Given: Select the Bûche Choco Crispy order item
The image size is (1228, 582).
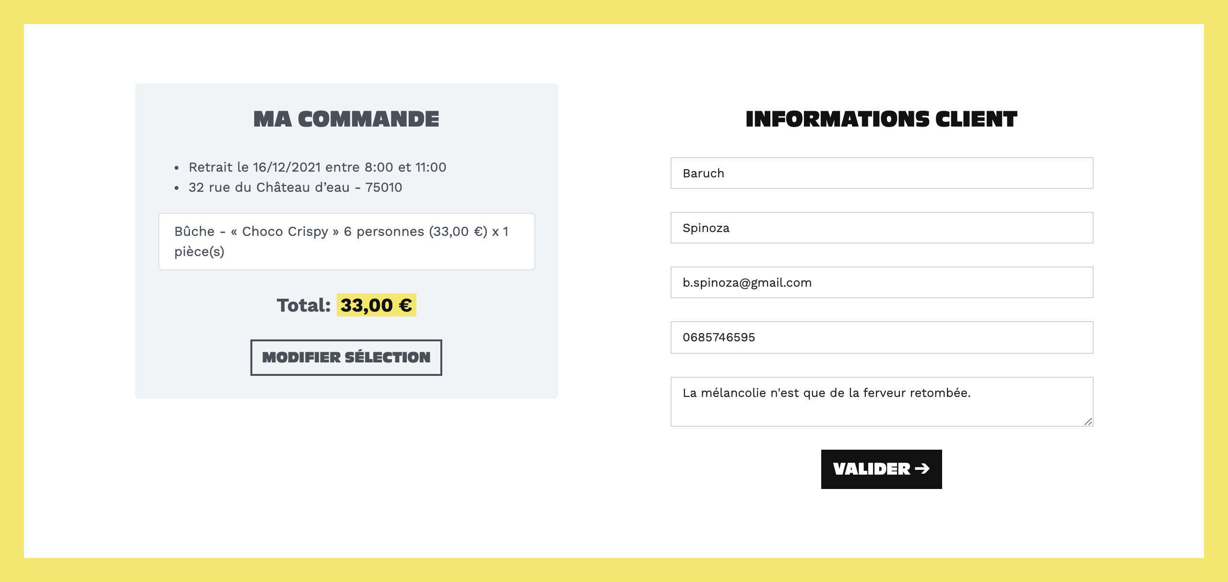Looking at the screenshot, I should (346, 242).
